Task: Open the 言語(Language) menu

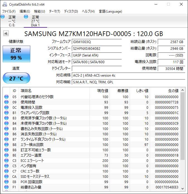Action: pos(110,11)
